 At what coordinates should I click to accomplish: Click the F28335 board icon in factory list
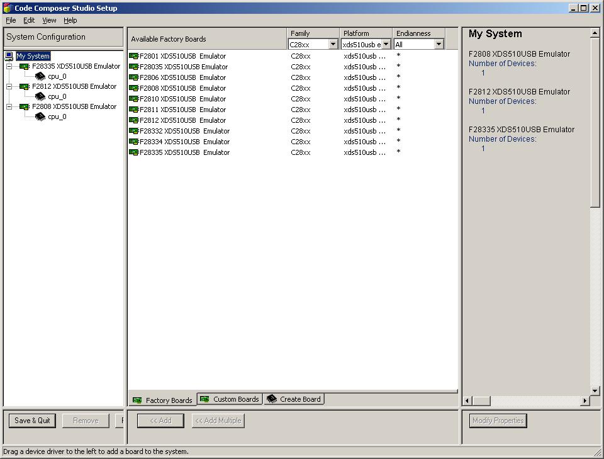[133, 152]
